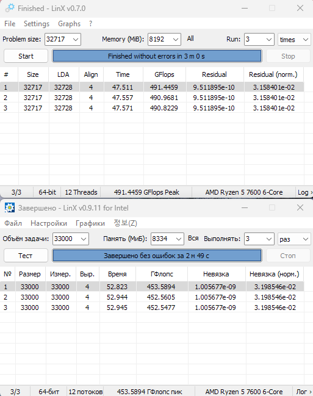Click 'Завершено без ошибок' progress bar

coord(157,256)
